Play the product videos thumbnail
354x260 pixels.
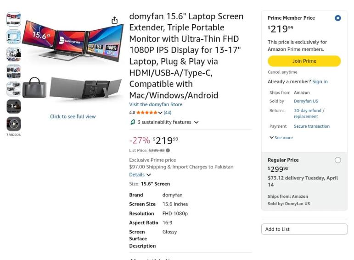[14, 124]
